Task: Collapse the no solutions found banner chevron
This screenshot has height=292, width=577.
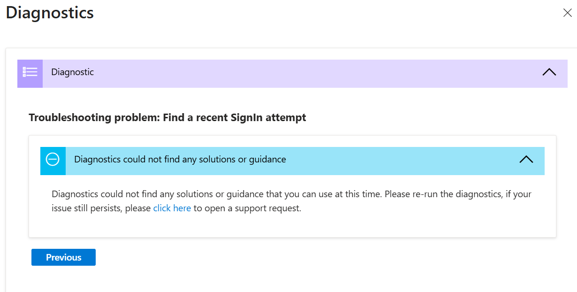Action: click(526, 160)
